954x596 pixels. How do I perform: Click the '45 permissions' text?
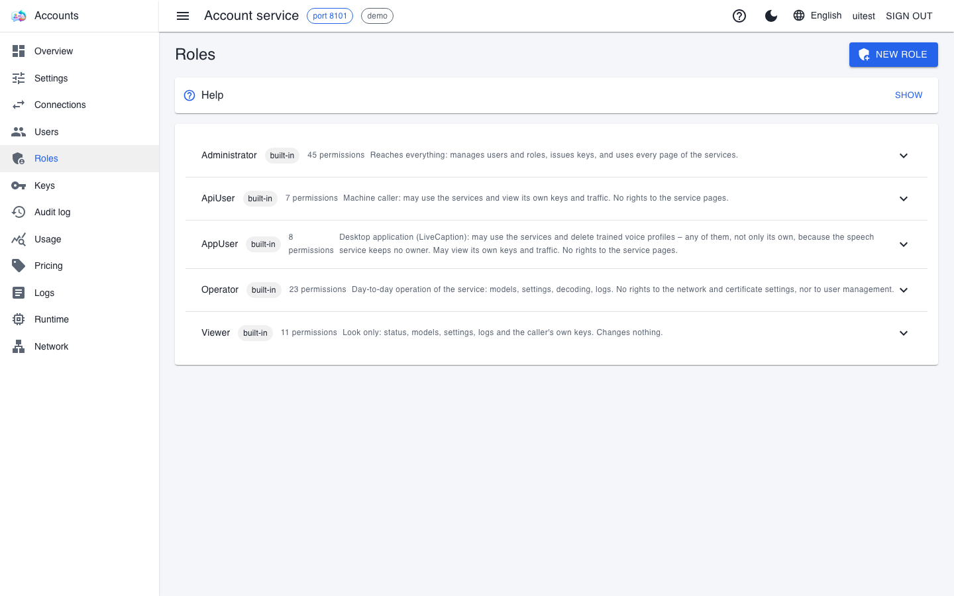coord(336,155)
